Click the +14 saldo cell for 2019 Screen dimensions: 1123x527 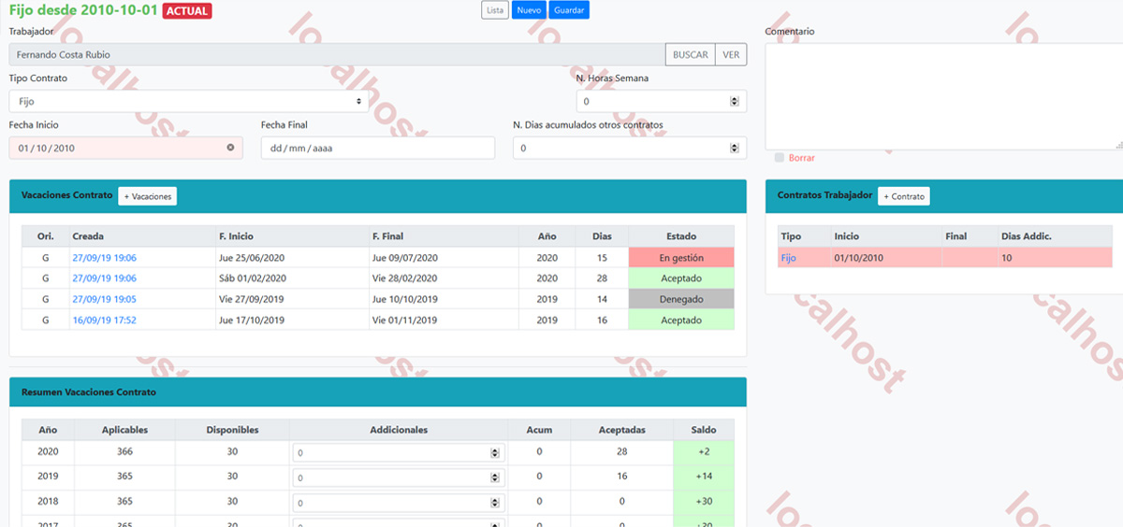704,477
